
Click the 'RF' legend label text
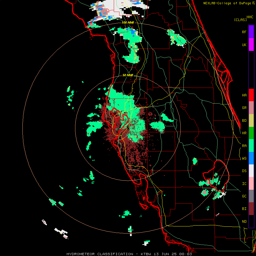244,32
